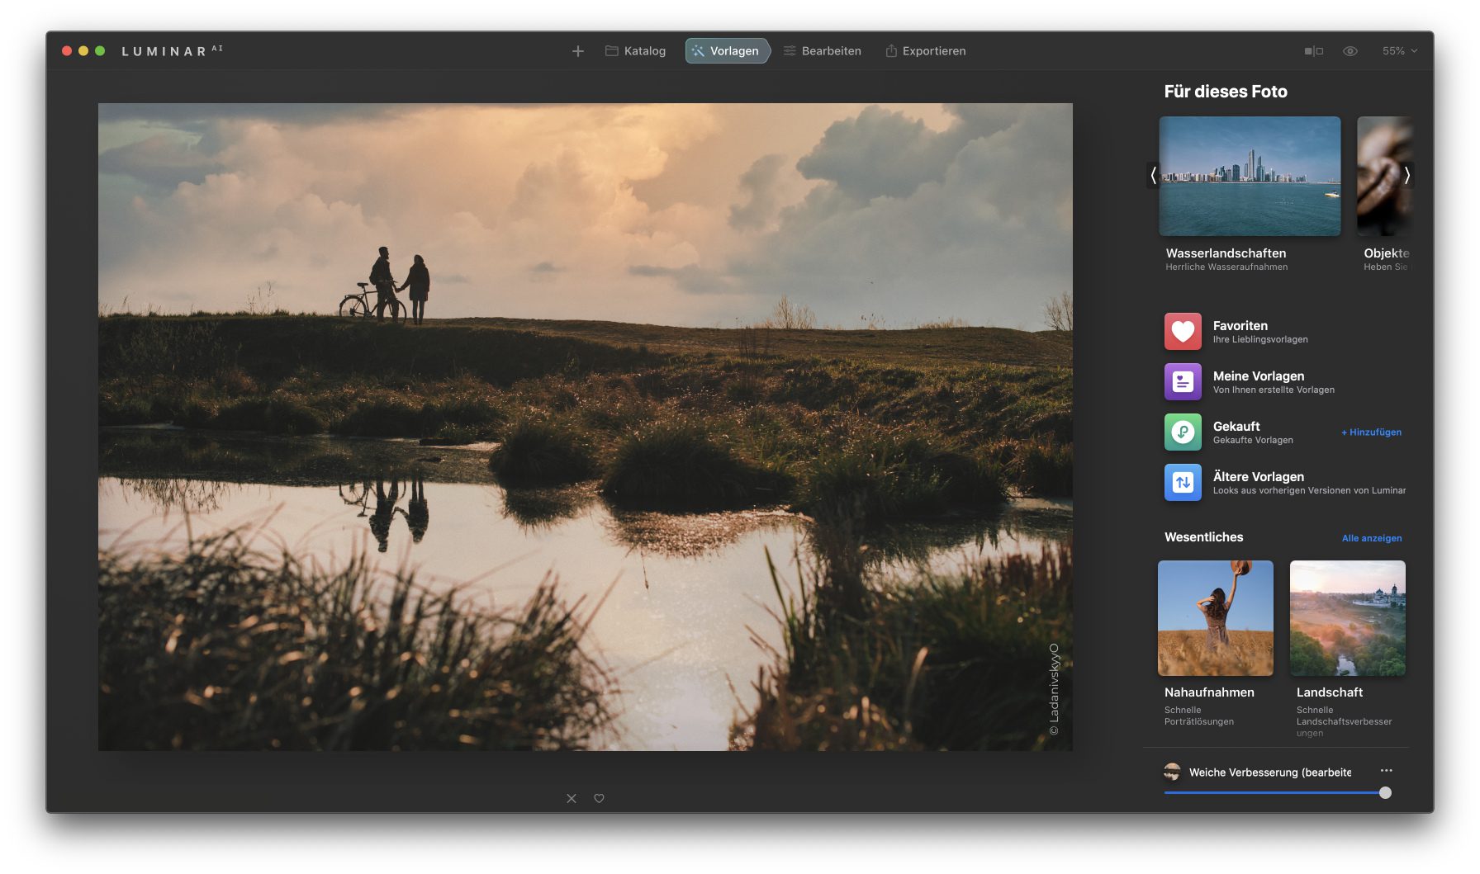Select the Nahaufnahmen category thumbnail
This screenshot has height=874, width=1480.
[1216, 618]
